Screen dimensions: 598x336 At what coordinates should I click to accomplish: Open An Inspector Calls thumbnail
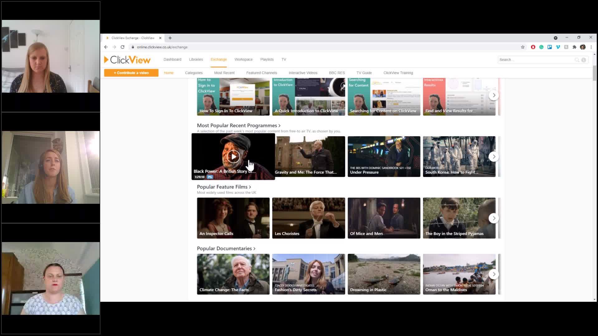[x=233, y=218]
